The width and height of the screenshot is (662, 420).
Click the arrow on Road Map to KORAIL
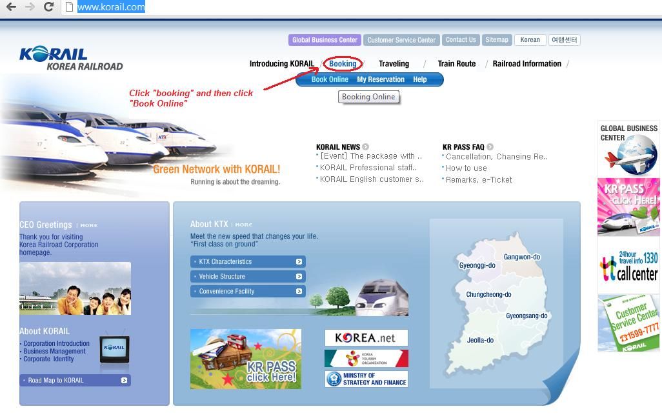tap(124, 380)
